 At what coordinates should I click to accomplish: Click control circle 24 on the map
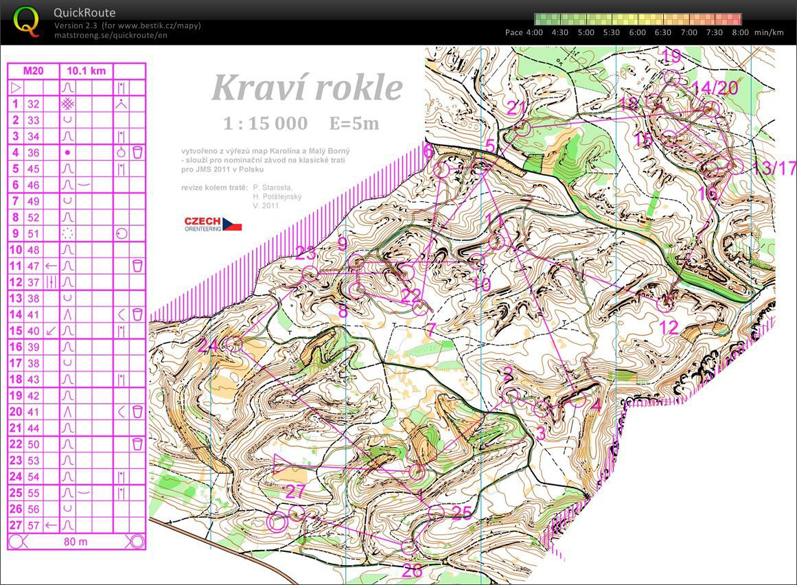[234, 345]
